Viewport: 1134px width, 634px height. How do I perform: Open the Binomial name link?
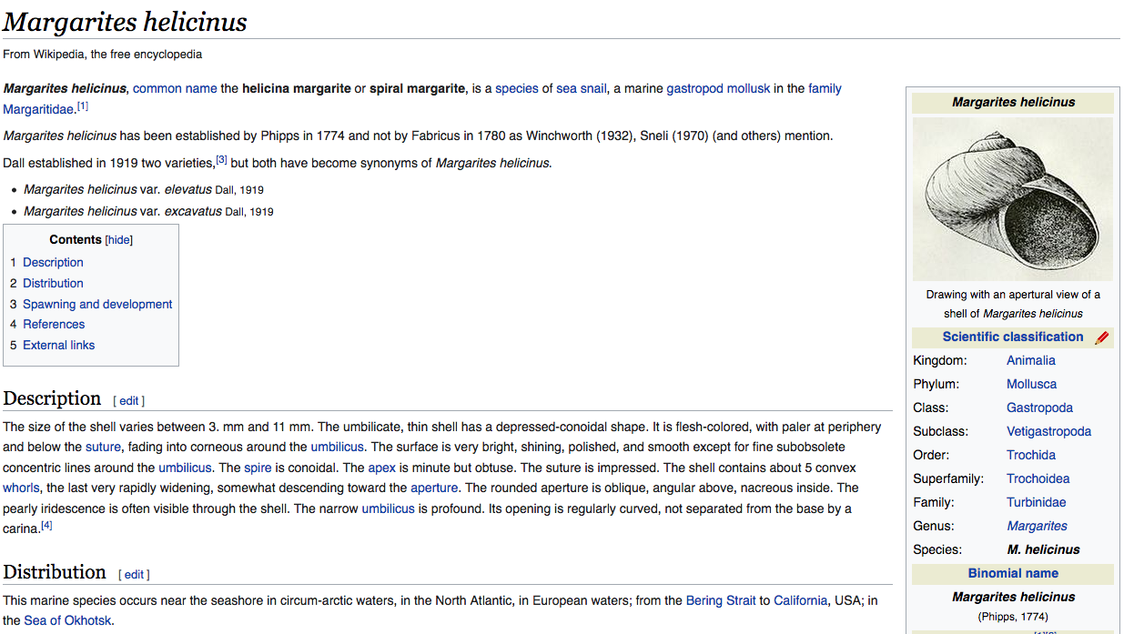pos(1012,573)
